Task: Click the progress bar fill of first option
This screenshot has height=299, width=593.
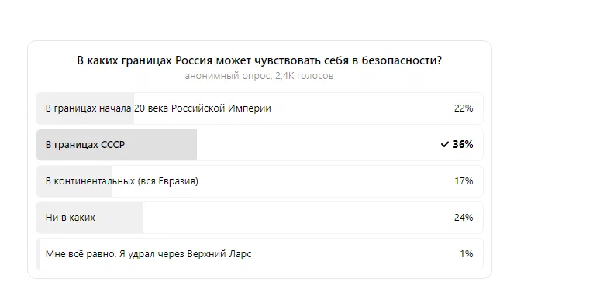Action: click(x=85, y=108)
